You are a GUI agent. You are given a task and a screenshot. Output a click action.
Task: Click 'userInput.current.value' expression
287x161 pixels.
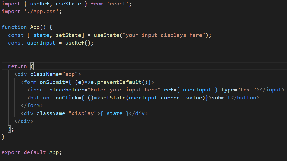[x=165, y=98]
